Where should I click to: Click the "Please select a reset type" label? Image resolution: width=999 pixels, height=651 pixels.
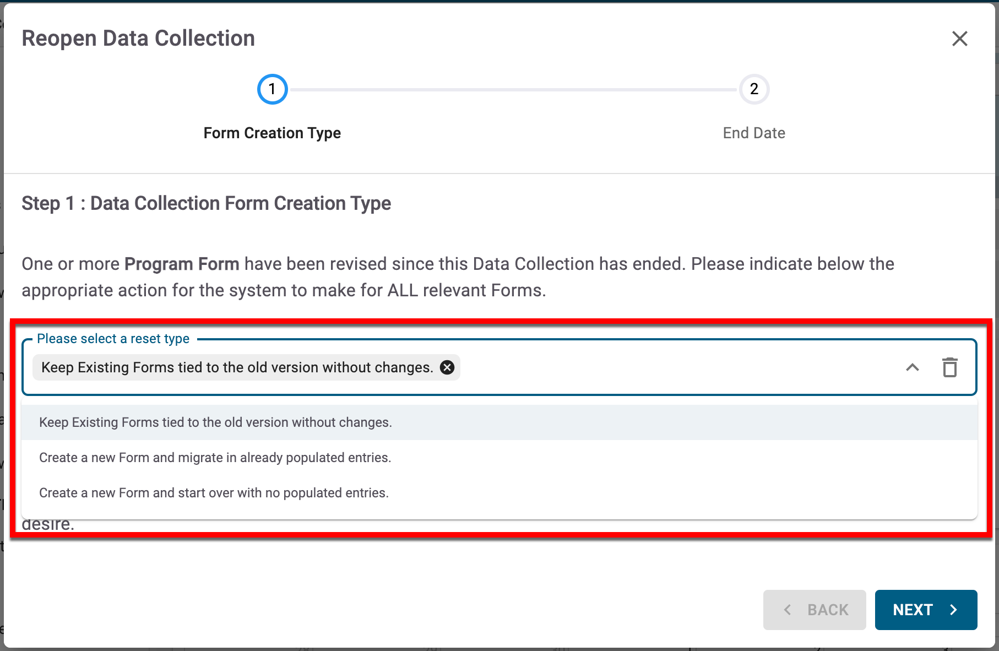(x=113, y=339)
